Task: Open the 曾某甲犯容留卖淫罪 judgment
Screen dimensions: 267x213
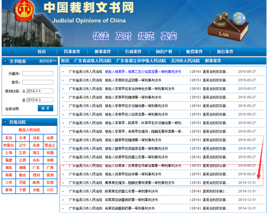Action: pos(136,149)
